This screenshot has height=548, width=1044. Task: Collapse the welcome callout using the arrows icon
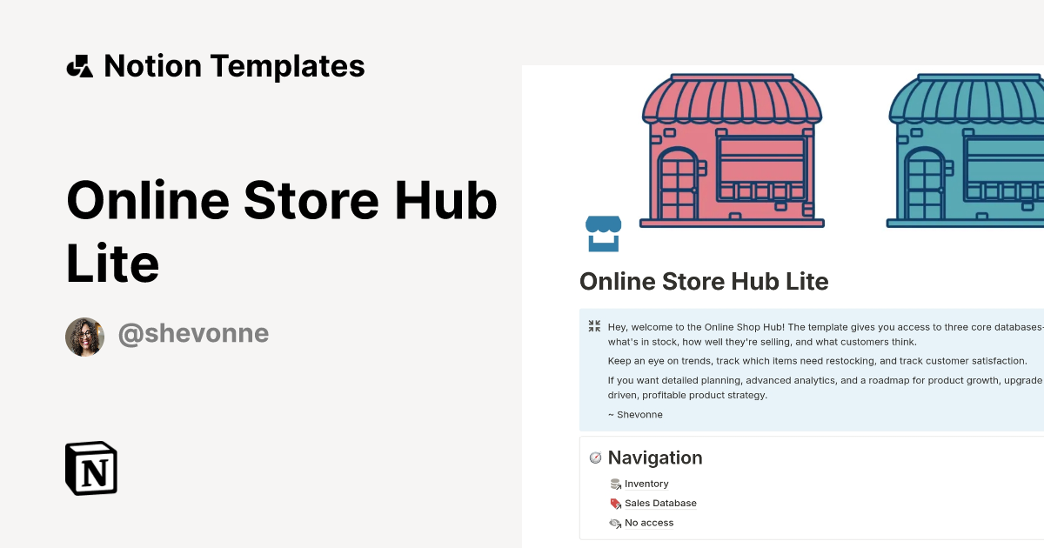click(594, 325)
